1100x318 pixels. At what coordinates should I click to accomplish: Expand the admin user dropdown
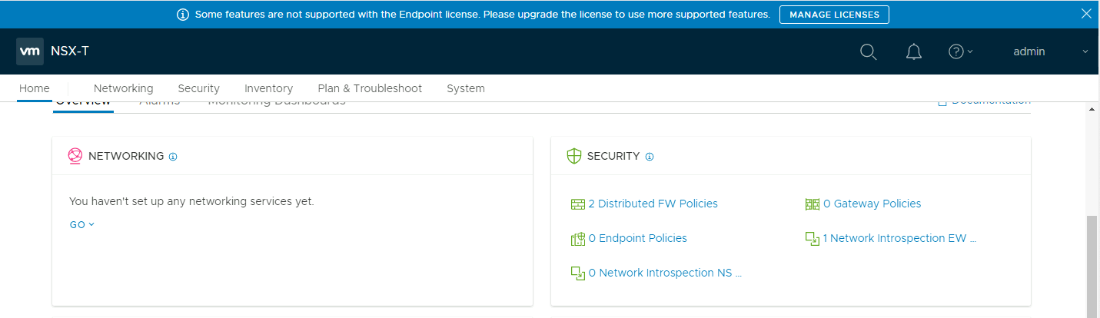pyautogui.click(x=1050, y=51)
